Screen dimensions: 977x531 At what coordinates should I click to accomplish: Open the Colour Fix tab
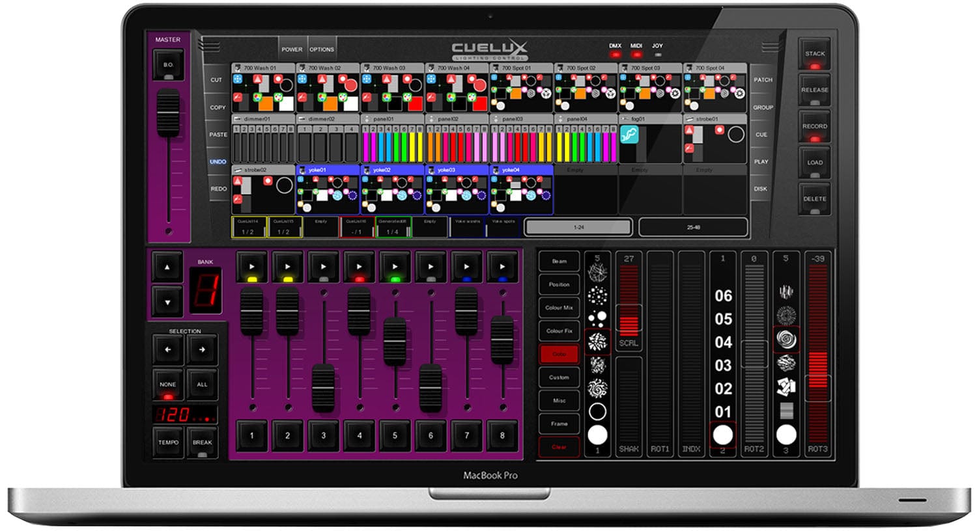pyautogui.click(x=559, y=331)
